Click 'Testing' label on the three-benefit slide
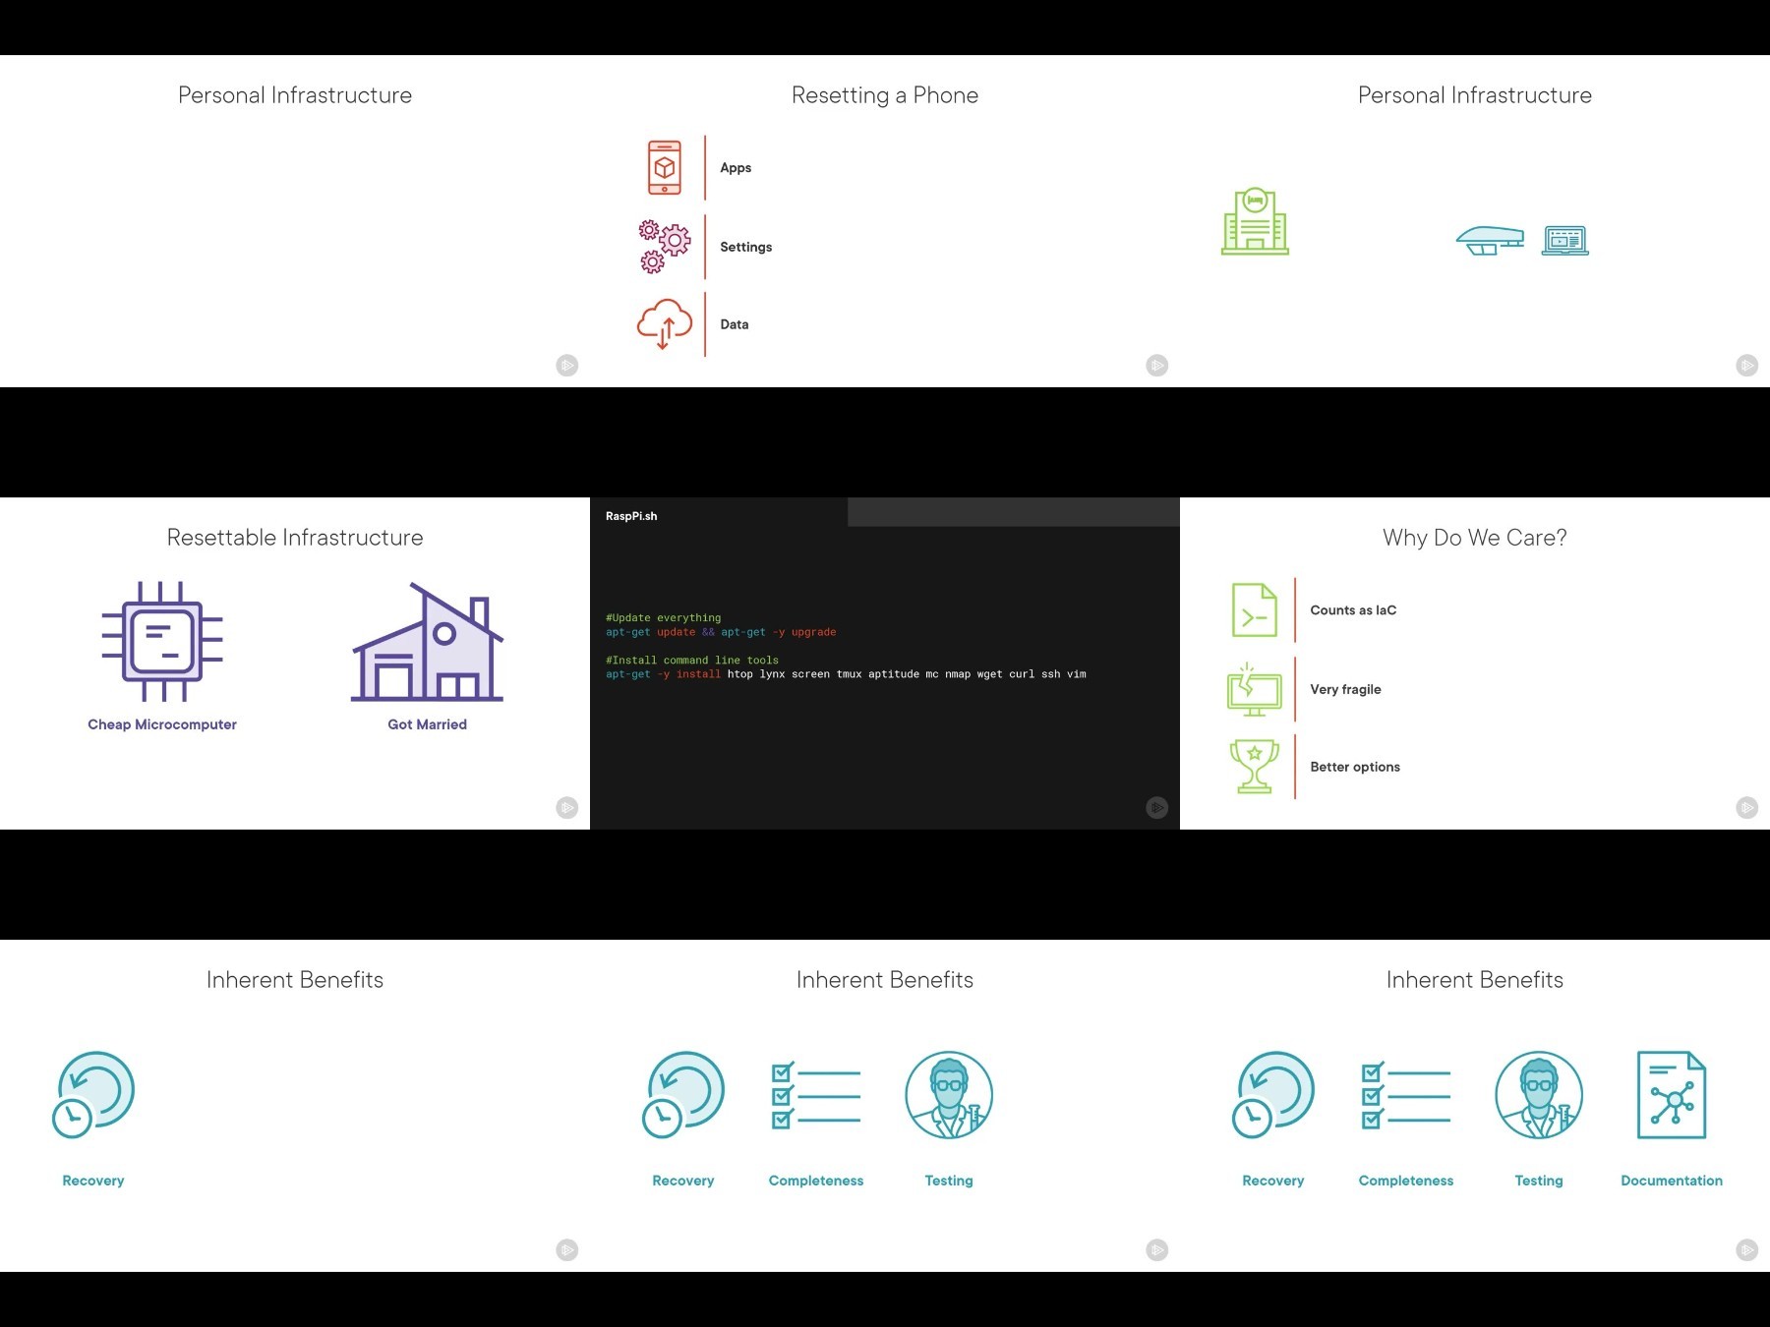This screenshot has width=1770, height=1327. click(949, 1181)
